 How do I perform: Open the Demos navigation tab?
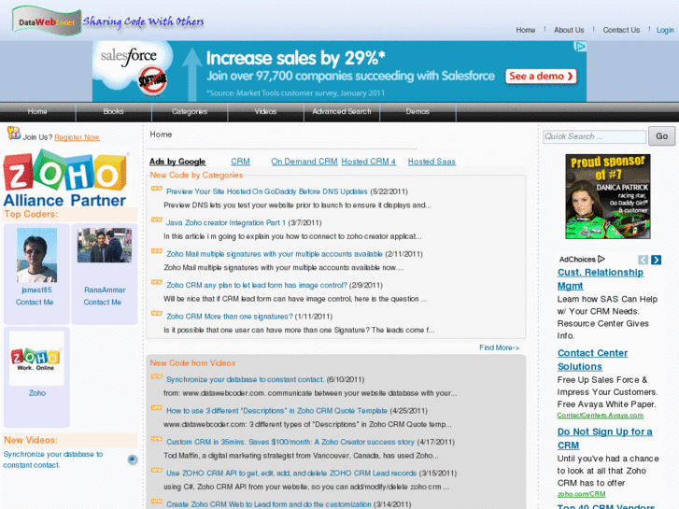pyautogui.click(x=417, y=112)
